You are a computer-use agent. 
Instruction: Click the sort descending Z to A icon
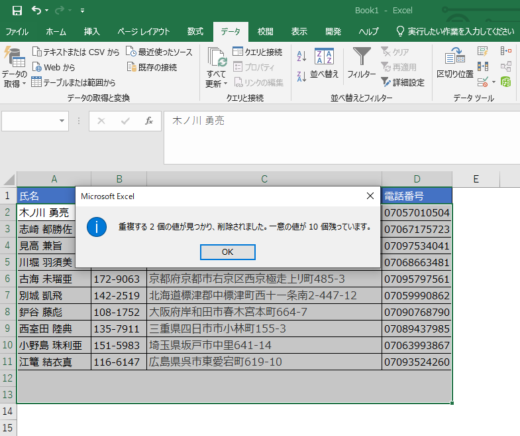click(301, 76)
